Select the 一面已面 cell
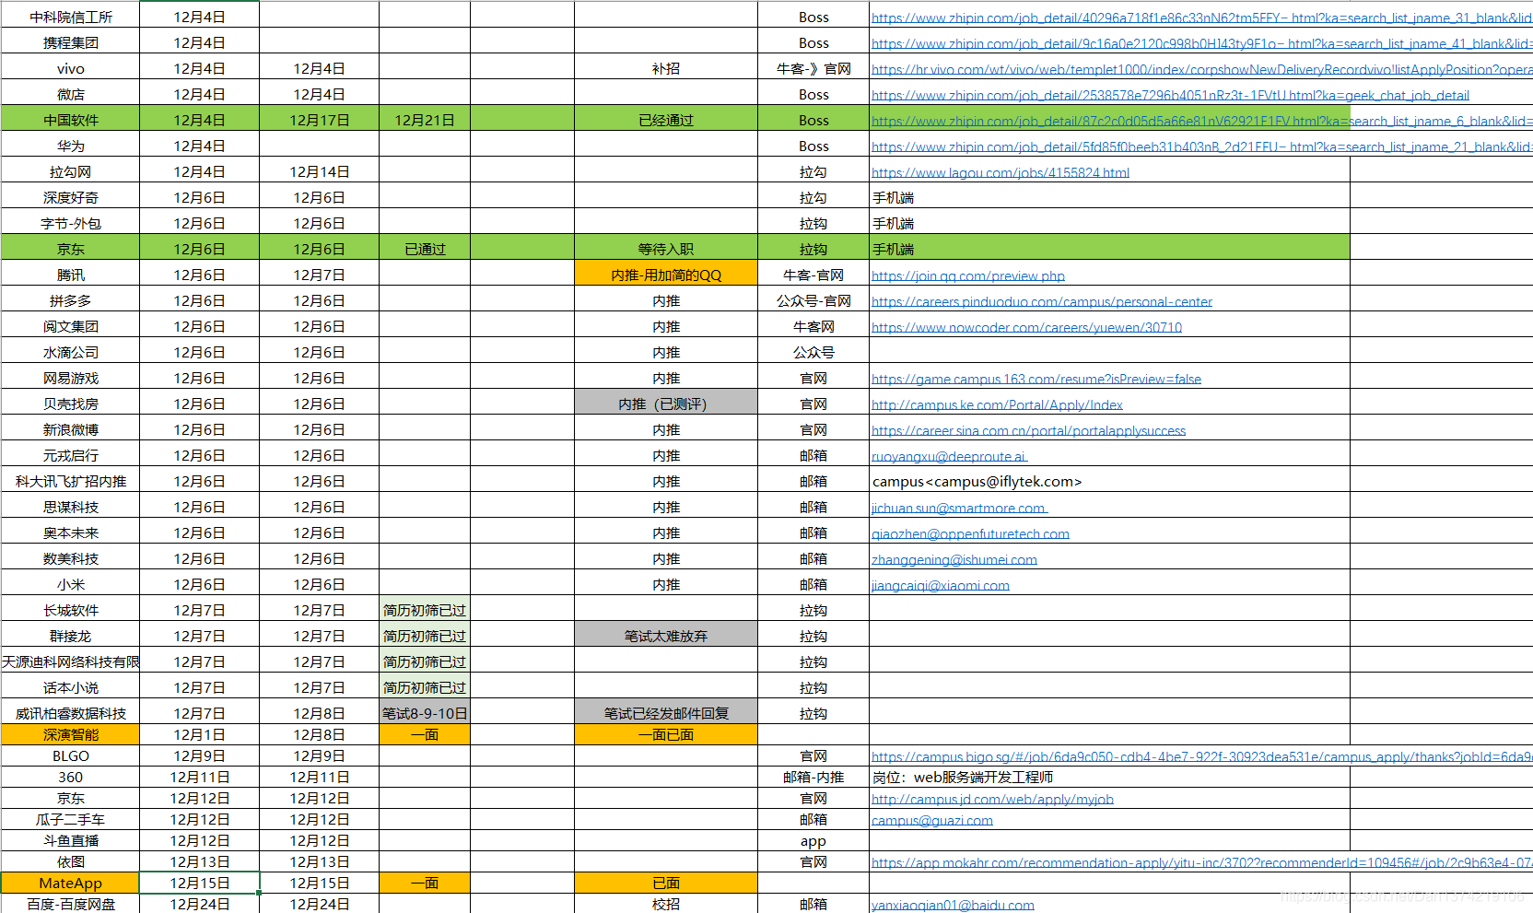Image resolution: width=1533 pixels, height=913 pixels. (x=666, y=734)
